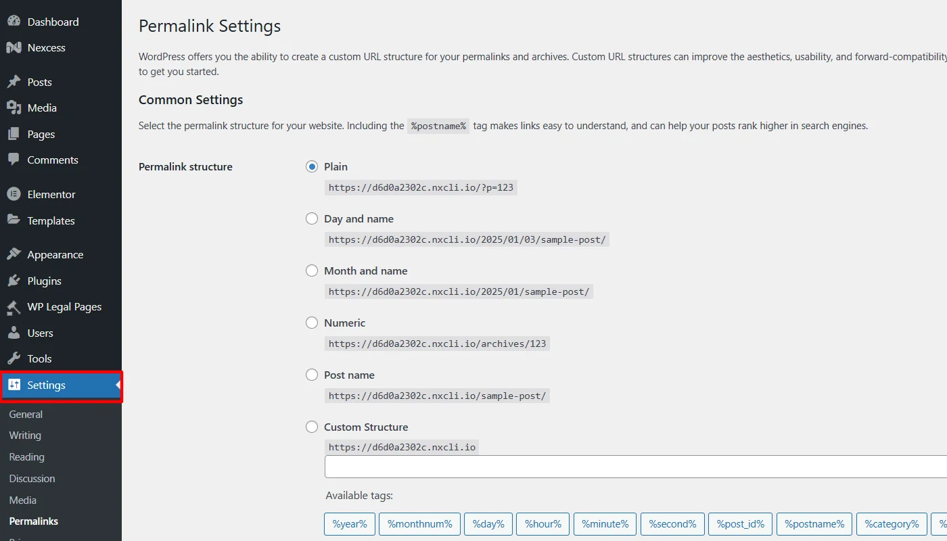The height and width of the screenshot is (541, 947).
Task: Select the Numeric permalink radio button
Action: [312, 323]
